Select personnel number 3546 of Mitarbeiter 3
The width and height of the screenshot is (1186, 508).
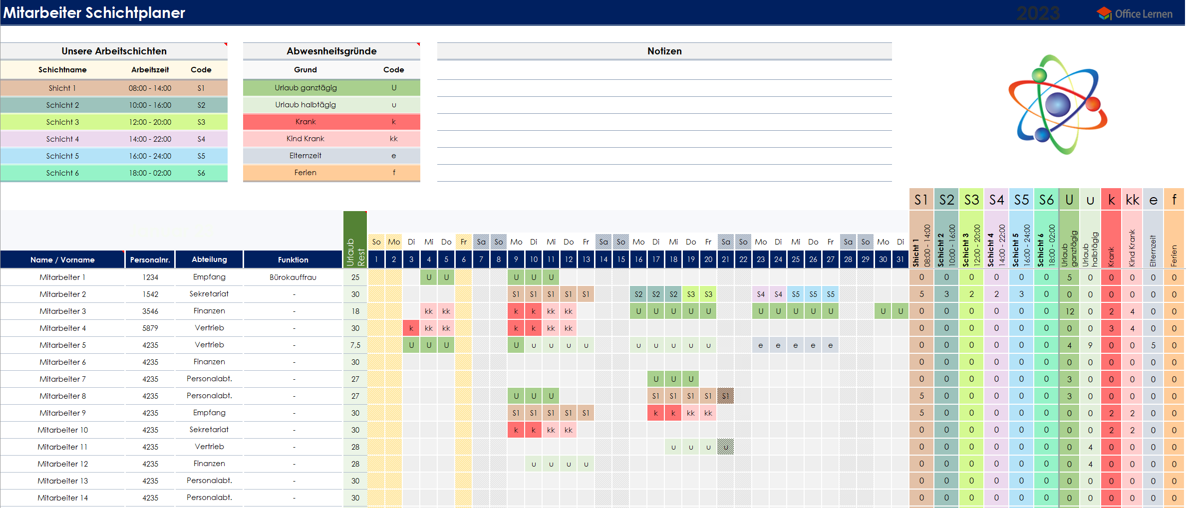(150, 311)
